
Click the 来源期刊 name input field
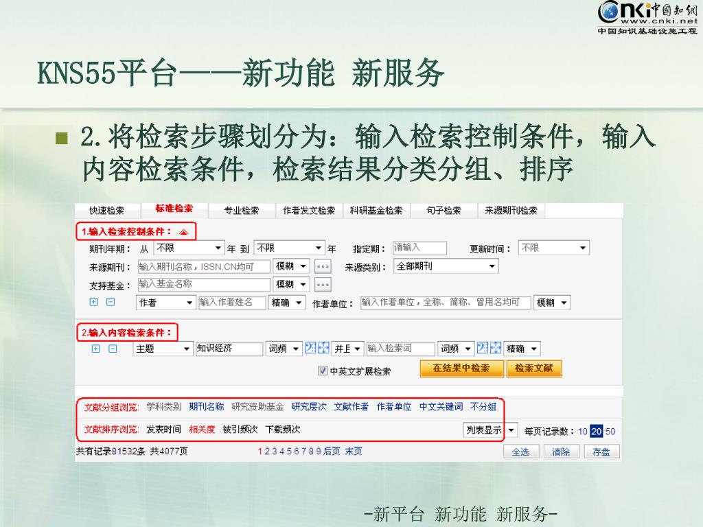coord(204,267)
